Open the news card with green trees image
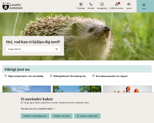 click(x=77, y=89)
